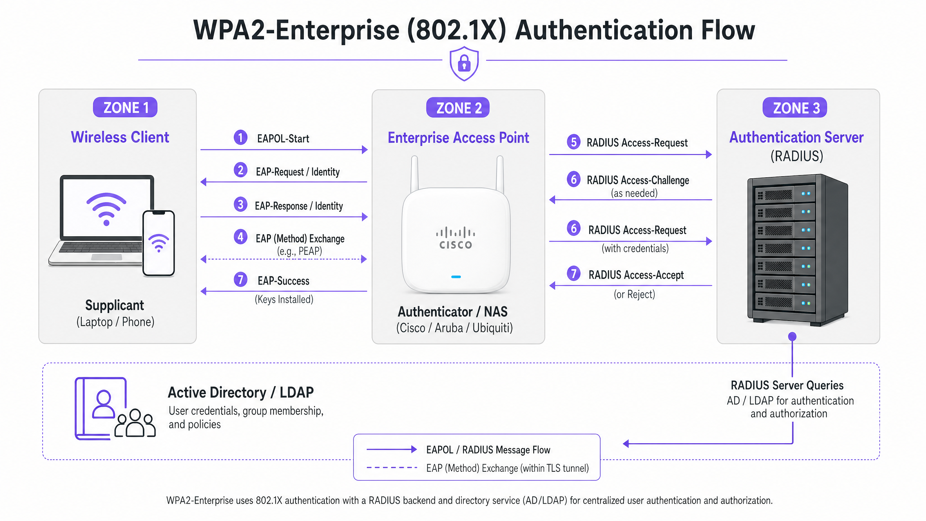
Task: Click the Active Directory / LDAP title text
Action: tap(241, 393)
